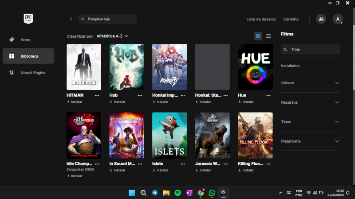The height and width of the screenshot is (199, 355).
Task: Open three-dot menu for Hue
Action: [x=269, y=95]
